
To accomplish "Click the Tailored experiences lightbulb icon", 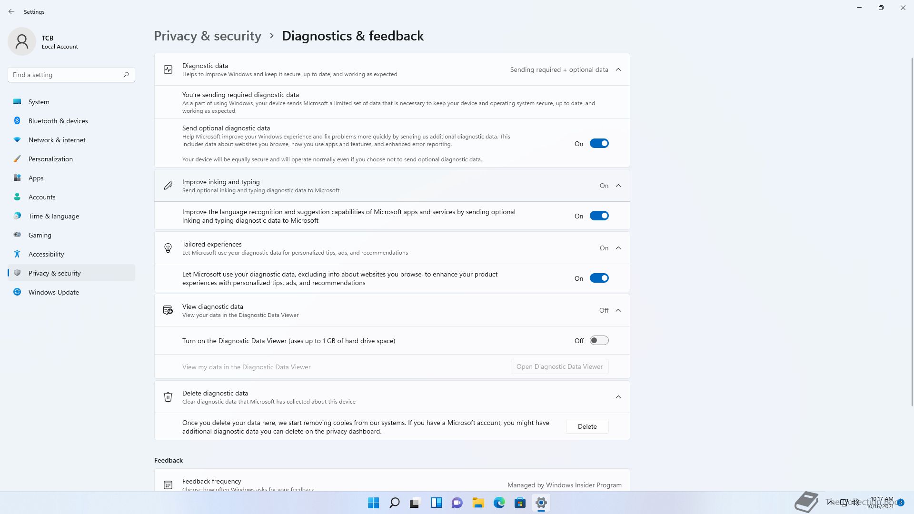I will tap(168, 248).
